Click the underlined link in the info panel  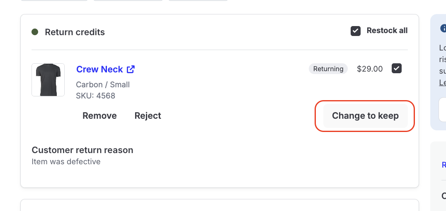(443, 83)
